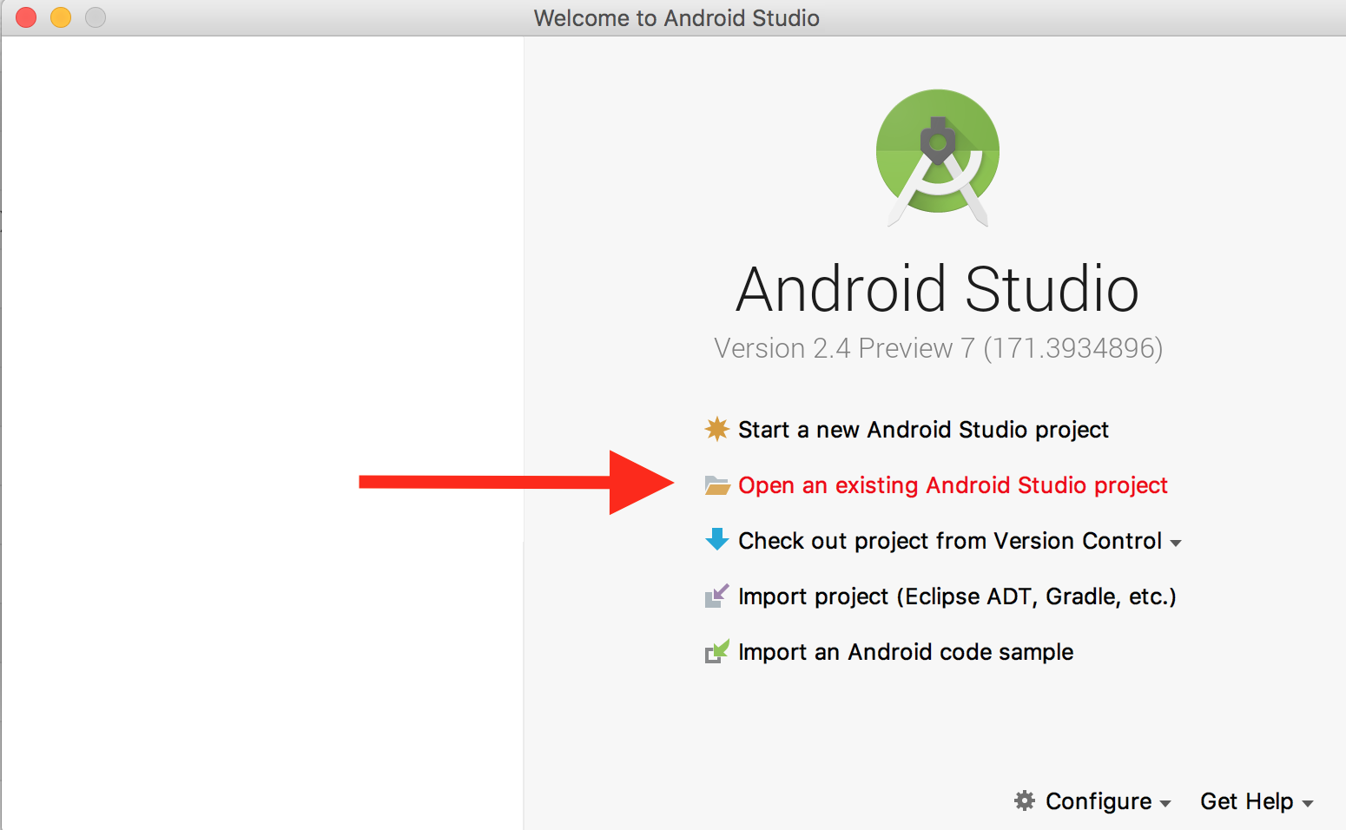Expand the Version Control dropdown arrow
This screenshot has height=830, width=1346.
pos(1176,543)
